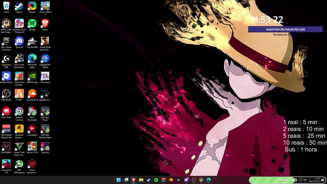327x184 pixels.
Task: Open Voicemeeter Banana x64 desktop icon
Action: [6, 132]
